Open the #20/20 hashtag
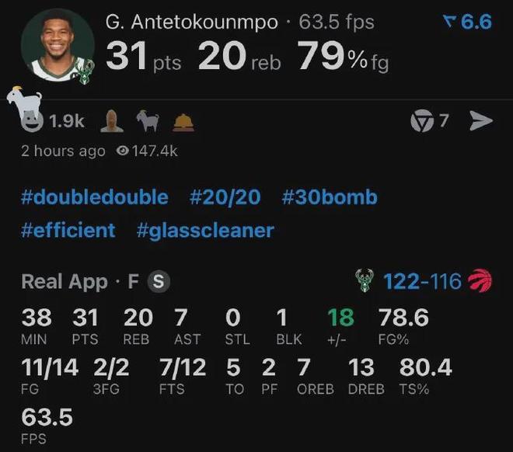 click(225, 197)
